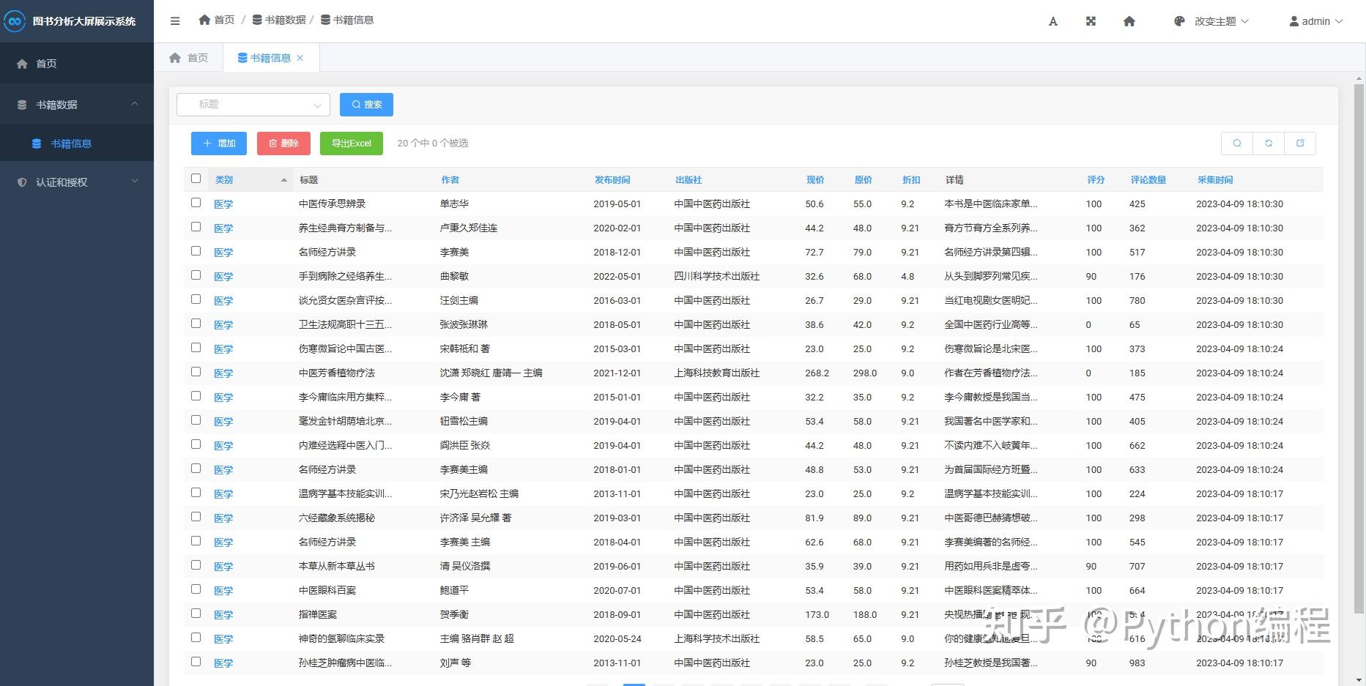The image size is (1366, 686).
Task: Tick the checkbox for 名师经方讲录 by 李赛美
Action: [196, 250]
